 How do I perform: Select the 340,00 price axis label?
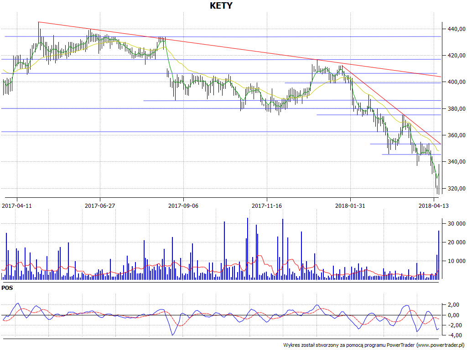coord(457,162)
